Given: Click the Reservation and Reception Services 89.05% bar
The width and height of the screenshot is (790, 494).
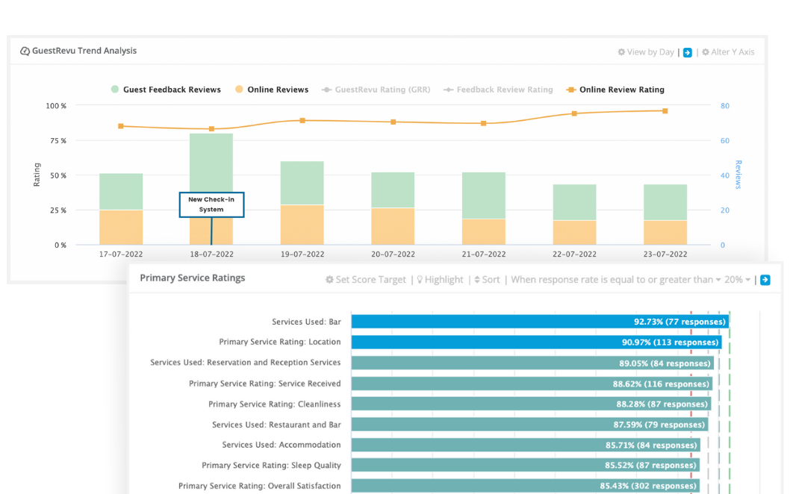Looking at the screenshot, I should pos(532,363).
